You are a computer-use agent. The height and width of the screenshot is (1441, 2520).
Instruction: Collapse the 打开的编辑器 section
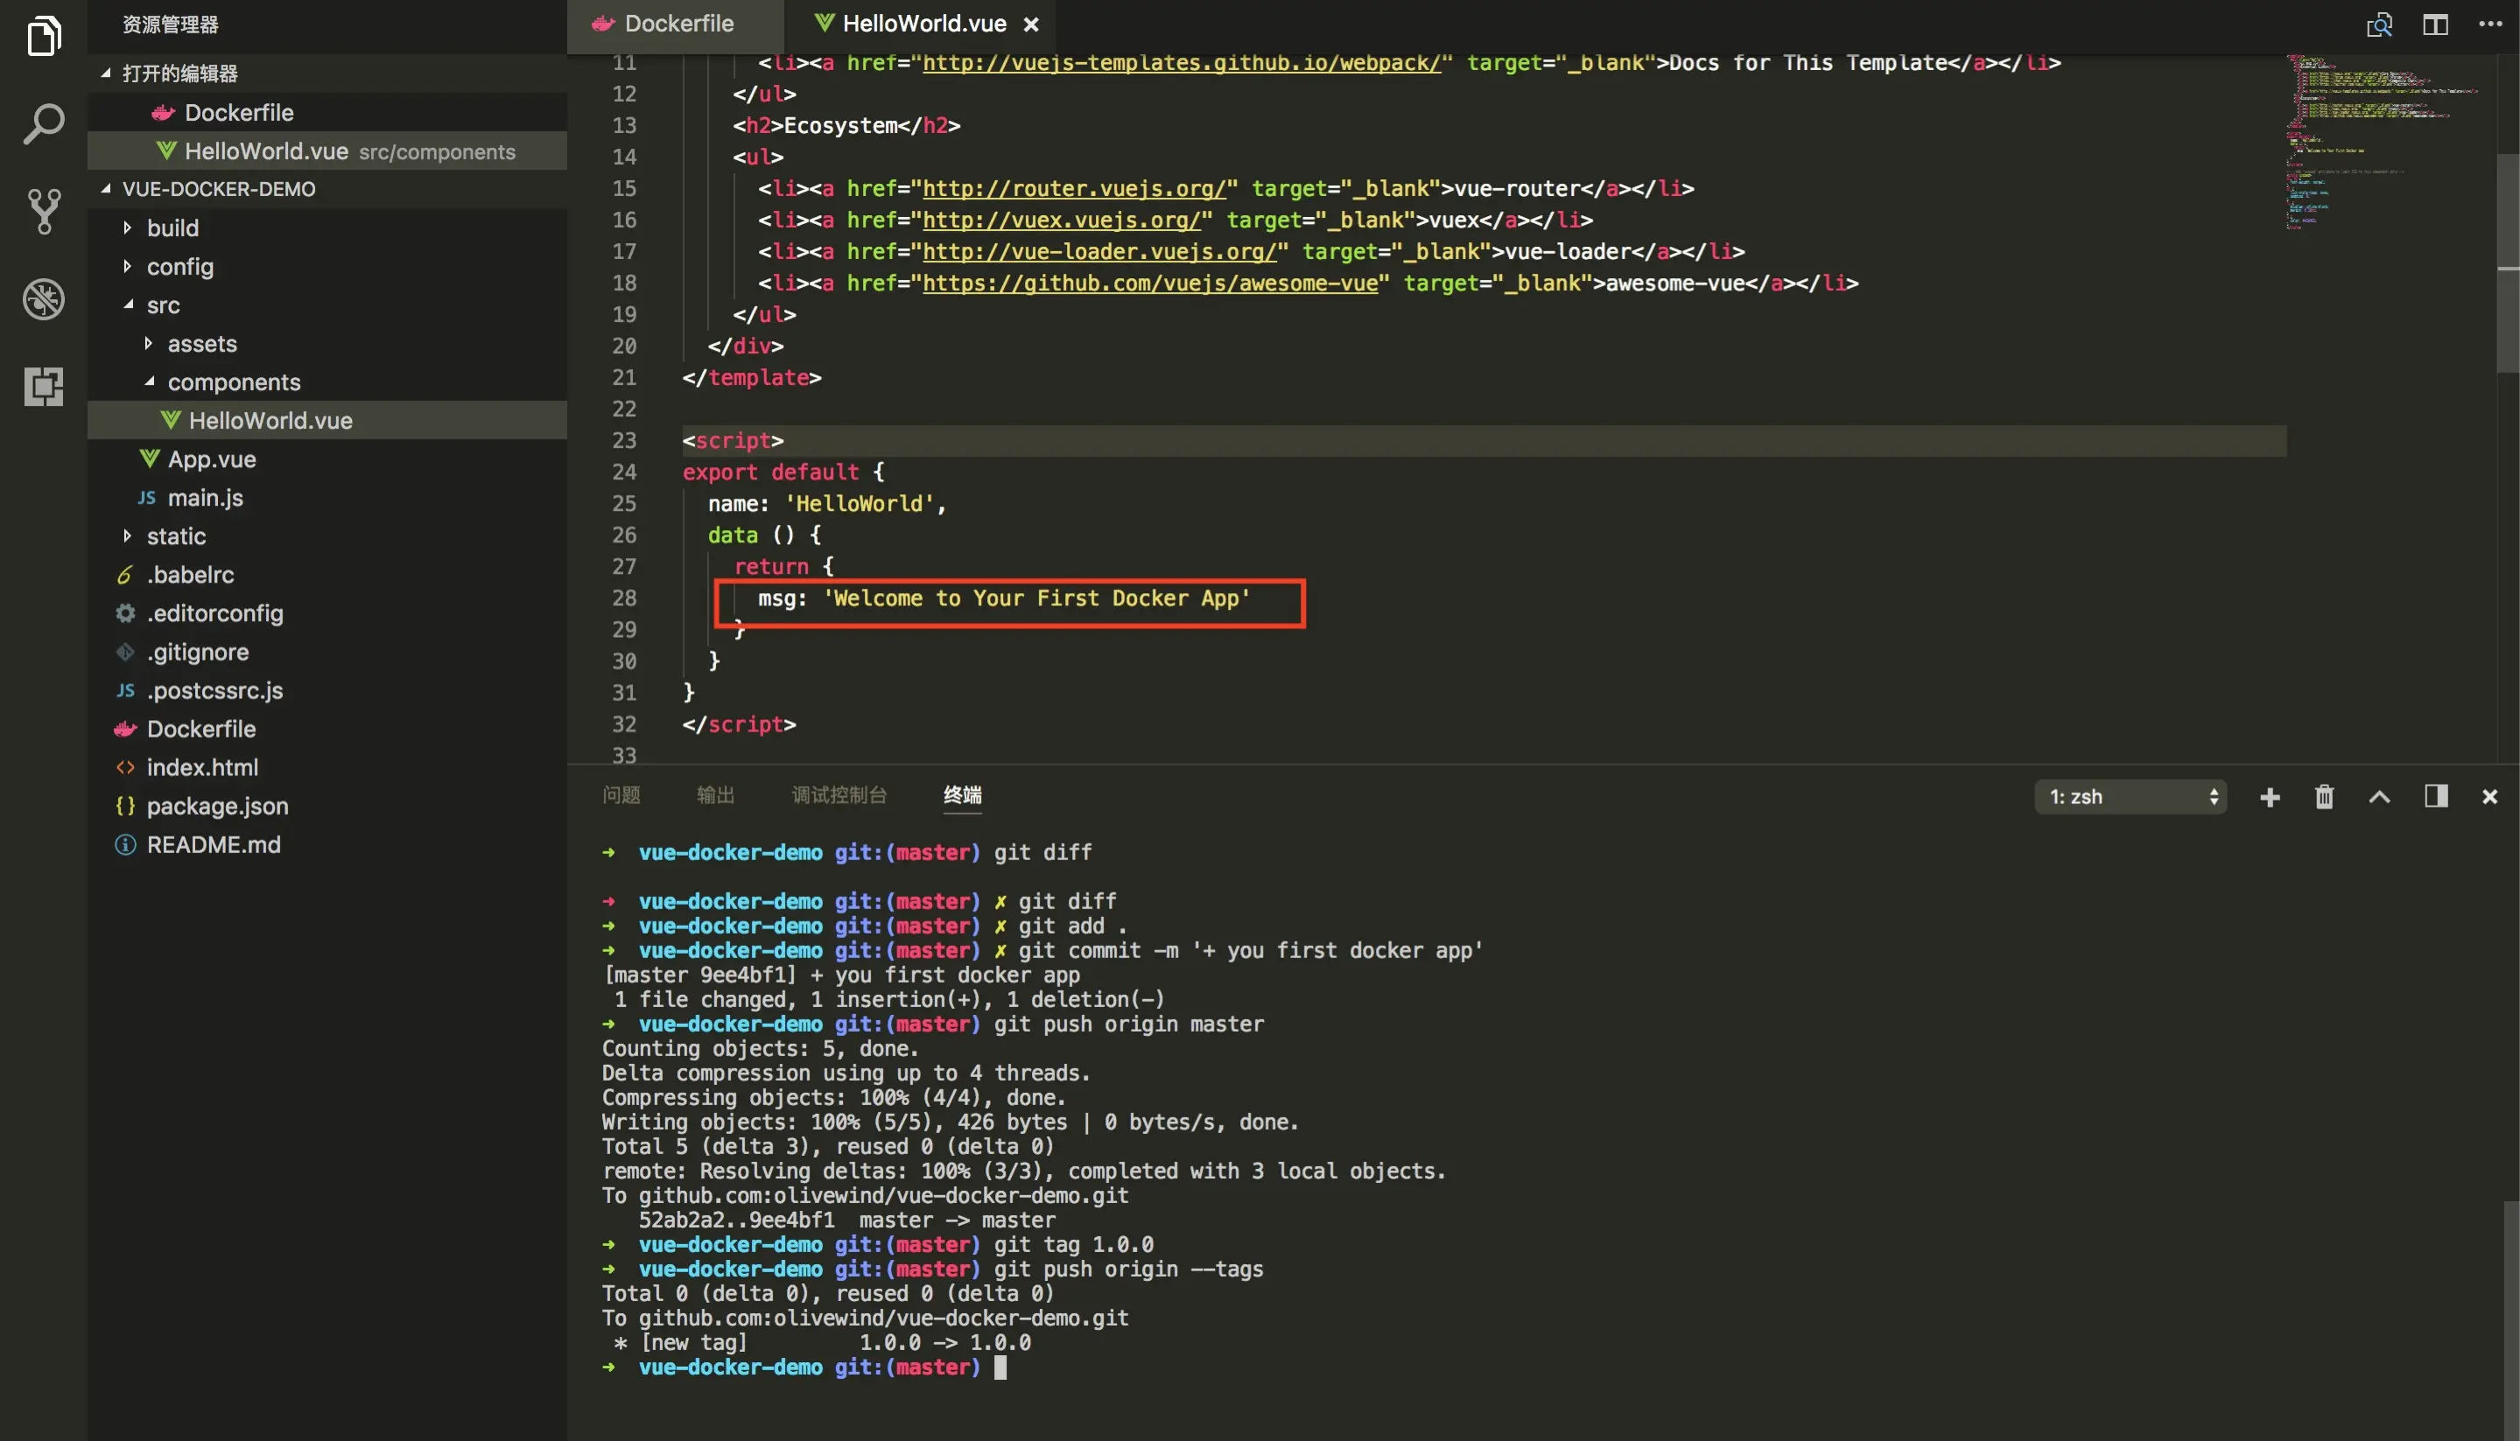pos(106,73)
